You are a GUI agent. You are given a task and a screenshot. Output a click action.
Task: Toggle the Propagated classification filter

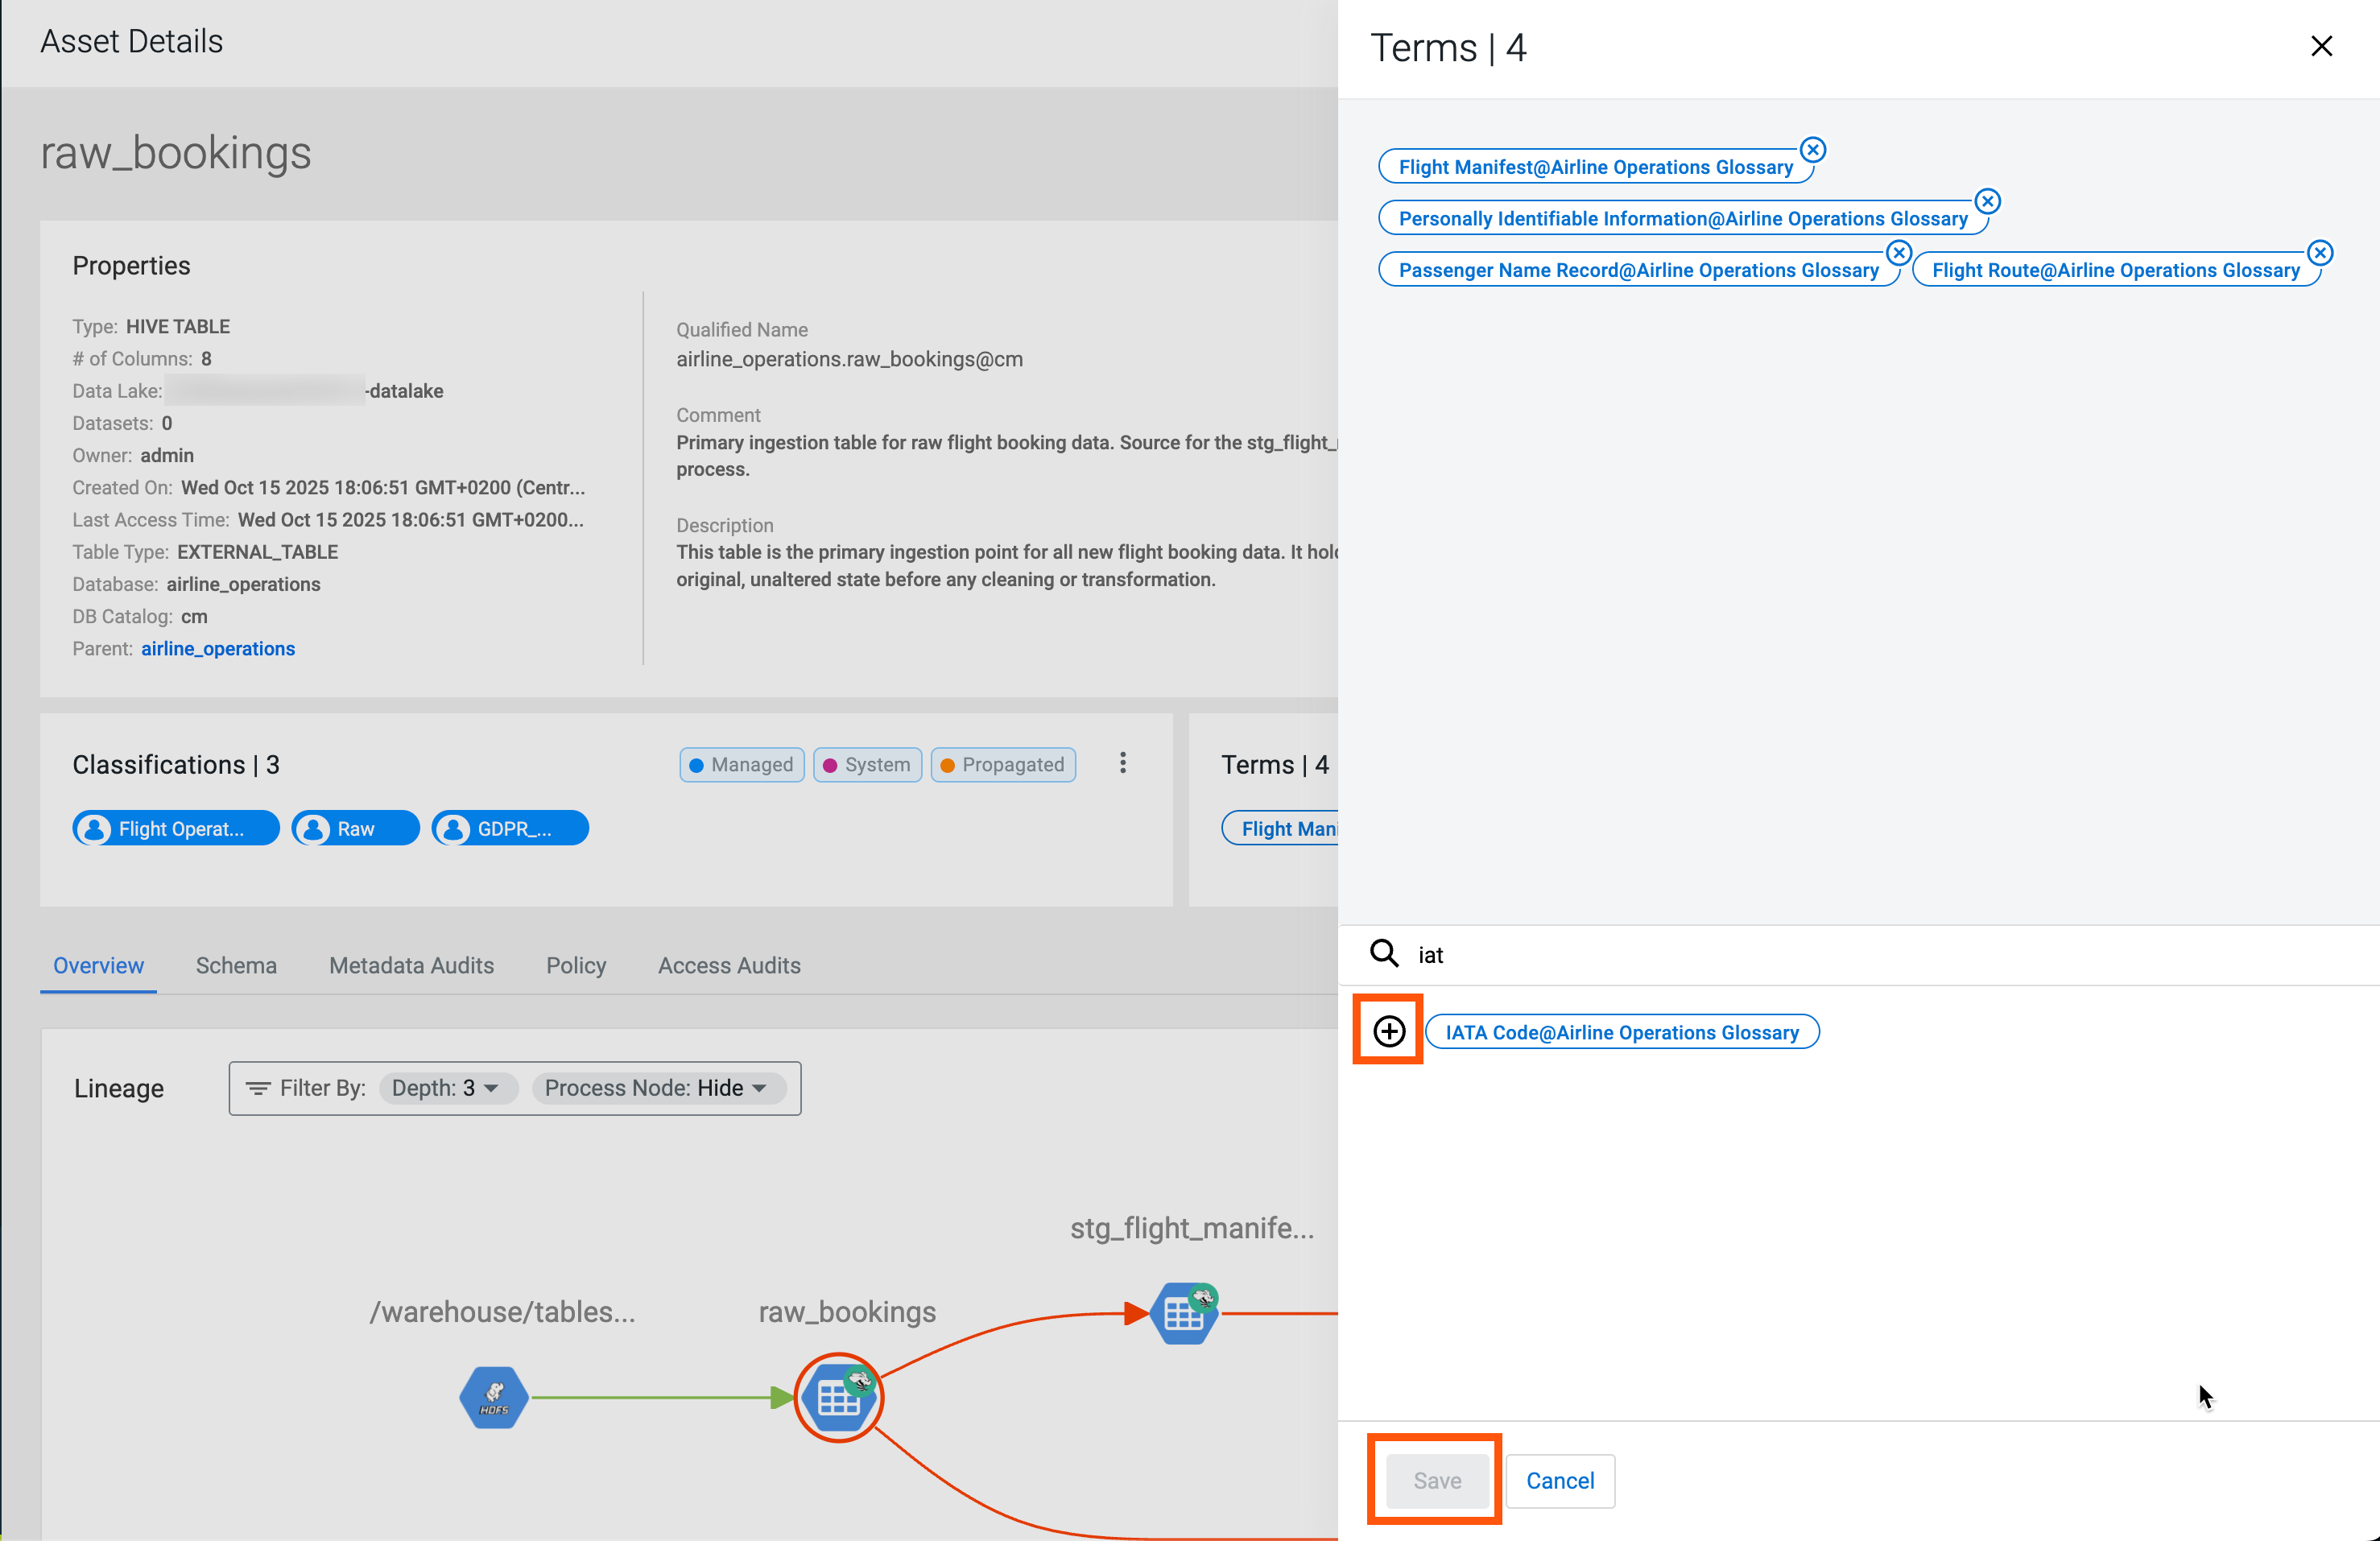click(1002, 765)
